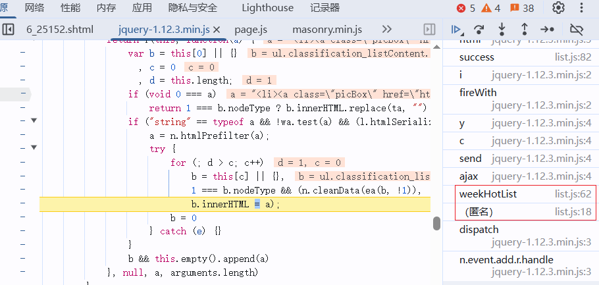Image resolution: width=599 pixels, height=285 pixels.
Task: Show more file tabs via chevrons
Action: 387,30
